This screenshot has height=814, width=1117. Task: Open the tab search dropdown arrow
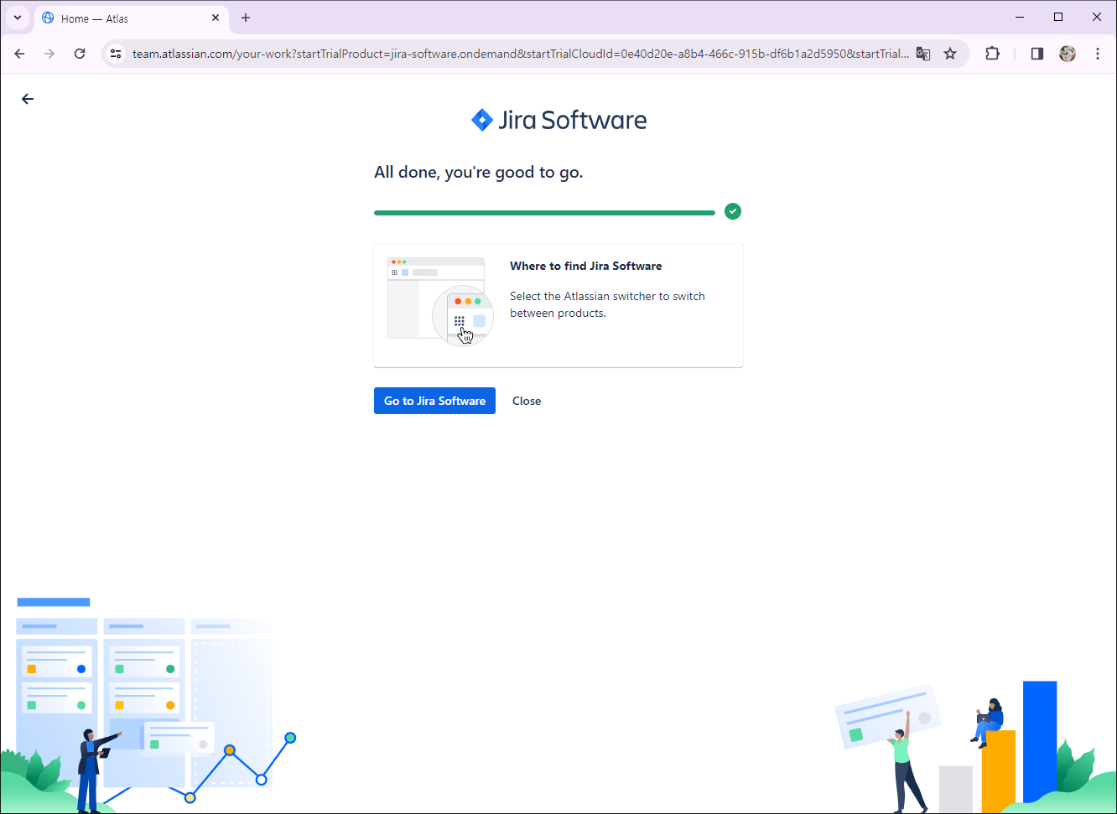[x=18, y=18]
